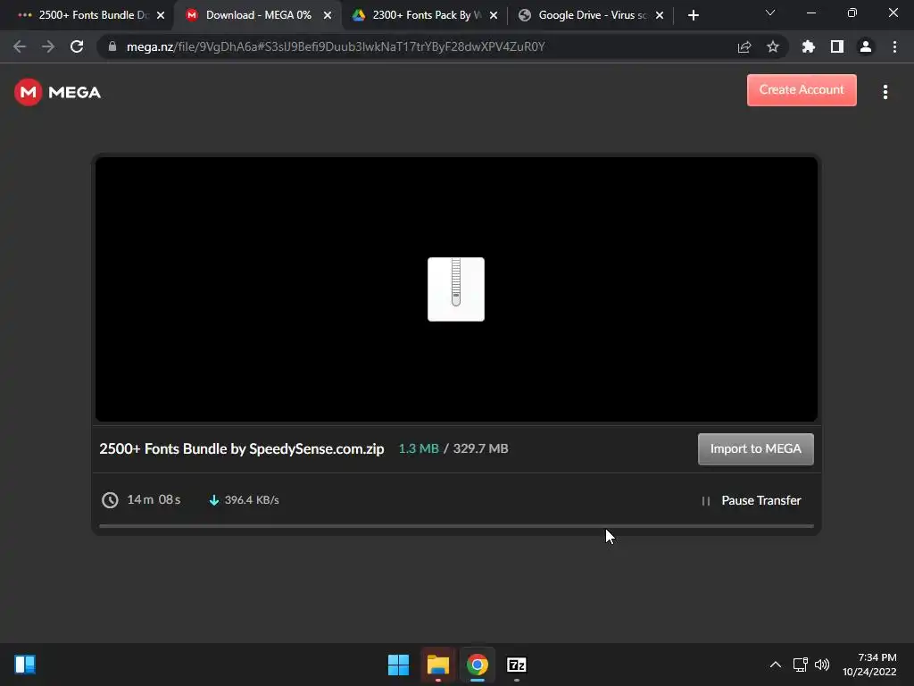
Task: Click volume icon in system tray
Action: point(822,665)
